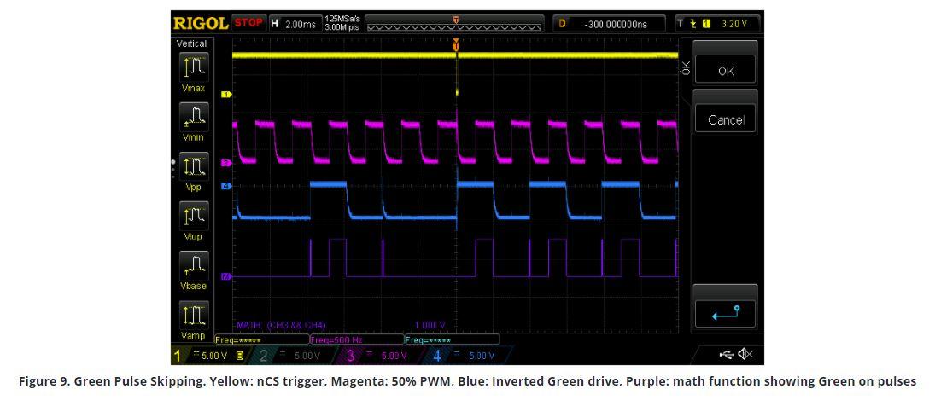935x400 pixels.
Task: Click the 3.20 V trigger level readout
Action: [733, 24]
